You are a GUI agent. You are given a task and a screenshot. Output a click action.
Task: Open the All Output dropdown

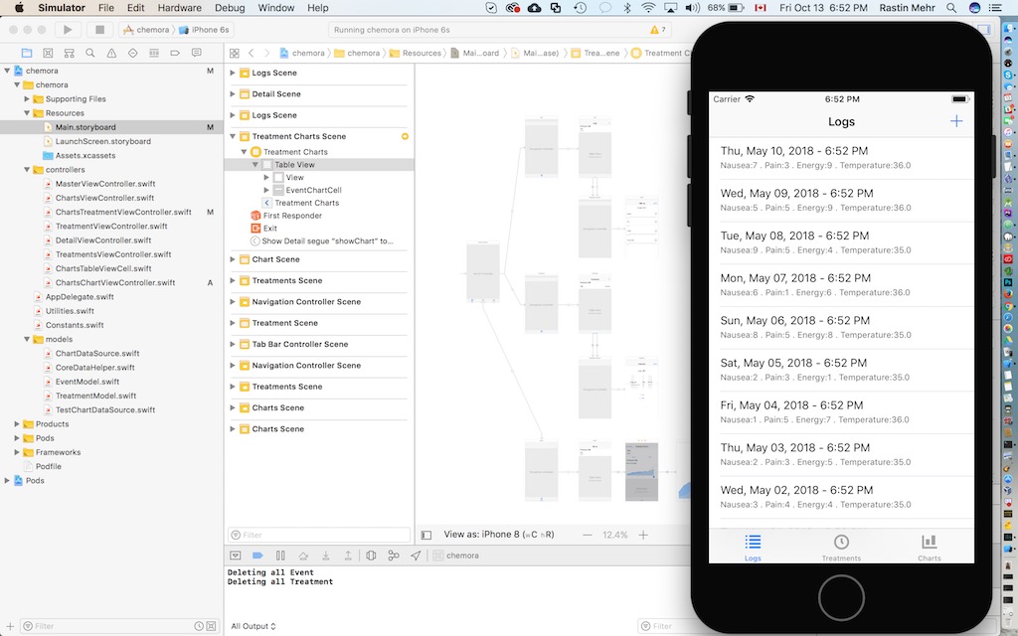pyautogui.click(x=254, y=626)
